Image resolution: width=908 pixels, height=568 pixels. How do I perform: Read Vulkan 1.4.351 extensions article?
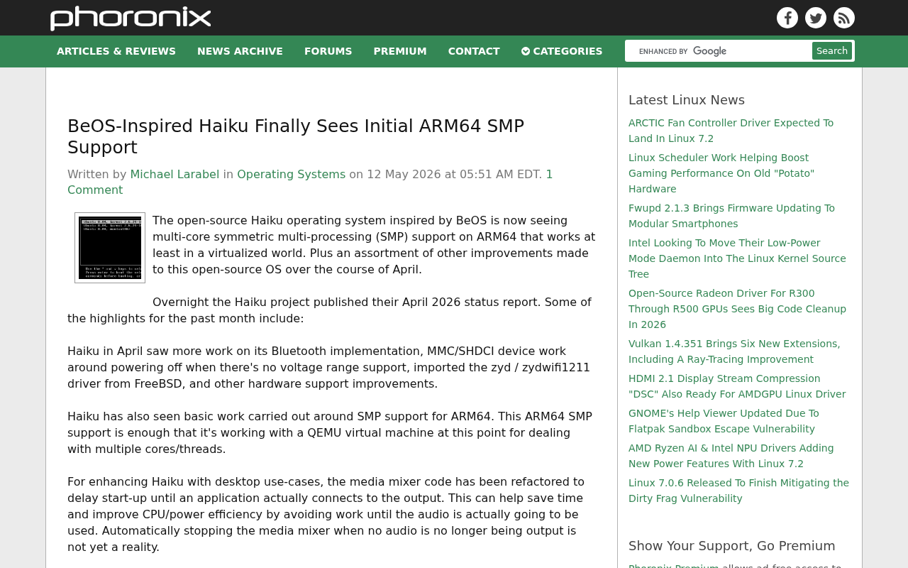[x=734, y=351]
